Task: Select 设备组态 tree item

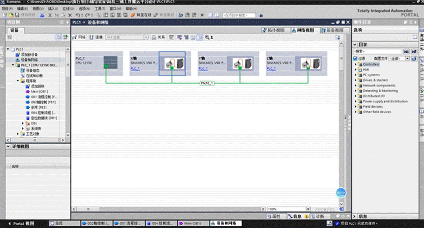Action: click(x=32, y=70)
